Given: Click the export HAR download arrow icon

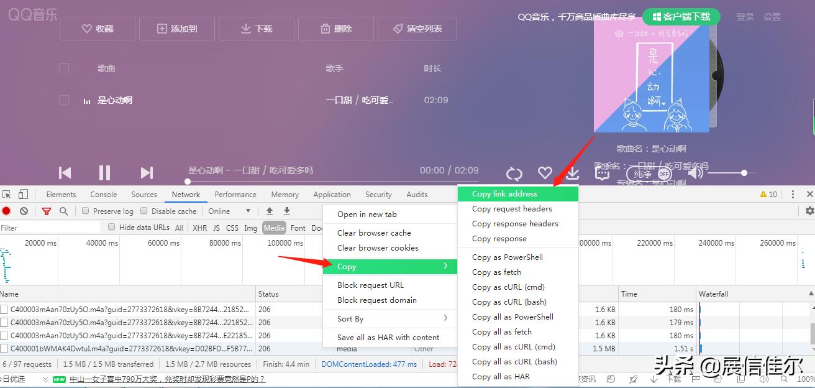Looking at the screenshot, I should pyautogui.click(x=286, y=211).
